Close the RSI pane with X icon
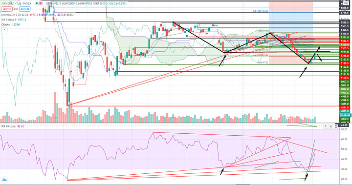This screenshot has width=352, height=185. (330, 126)
